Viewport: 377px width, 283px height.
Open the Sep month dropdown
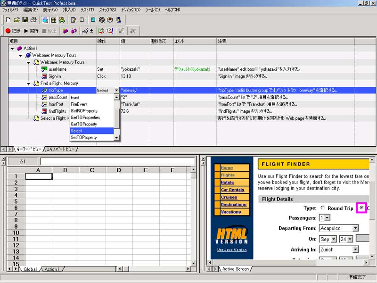point(334,239)
